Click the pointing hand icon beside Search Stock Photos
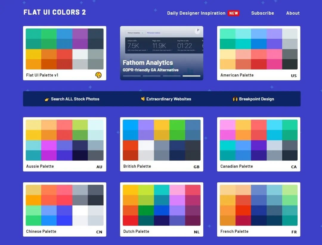322x245 pixels. click(47, 99)
